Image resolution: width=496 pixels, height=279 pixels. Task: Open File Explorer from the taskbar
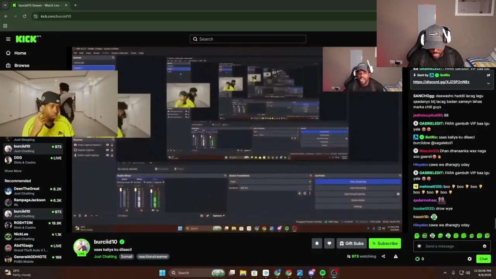point(243,273)
